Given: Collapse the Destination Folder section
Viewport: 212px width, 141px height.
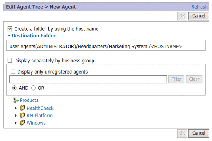Looking at the screenshot, I should tap(9, 36).
